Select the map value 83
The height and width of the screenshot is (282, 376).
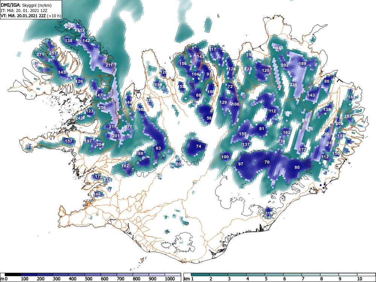tap(158, 148)
